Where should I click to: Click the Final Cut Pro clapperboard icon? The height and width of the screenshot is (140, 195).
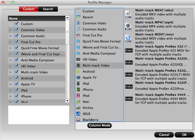click(x=78, y=35)
